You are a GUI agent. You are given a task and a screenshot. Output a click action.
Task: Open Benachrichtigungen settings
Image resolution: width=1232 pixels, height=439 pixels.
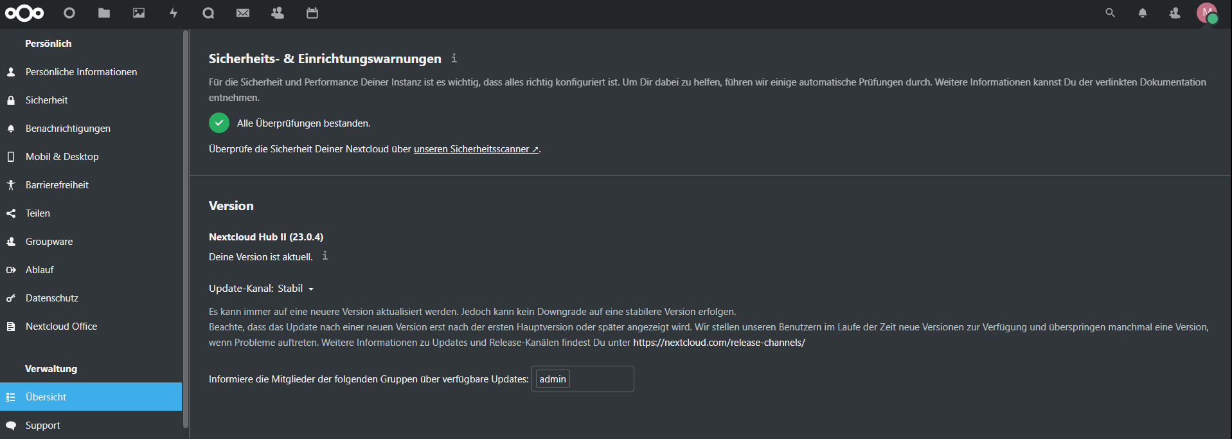[91, 129]
